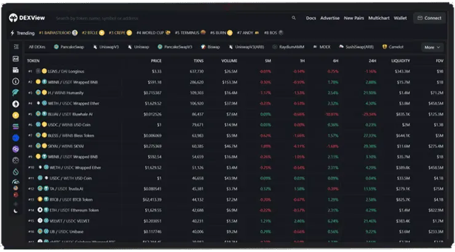Click the search magnifier icon

tap(294, 18)
